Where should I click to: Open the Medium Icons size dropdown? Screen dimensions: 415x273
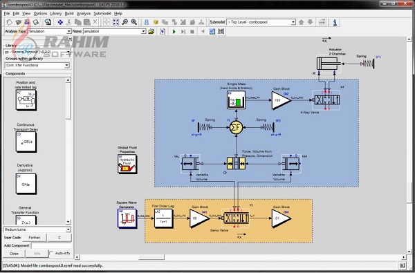pyautogui.click(x=37, y=229)
